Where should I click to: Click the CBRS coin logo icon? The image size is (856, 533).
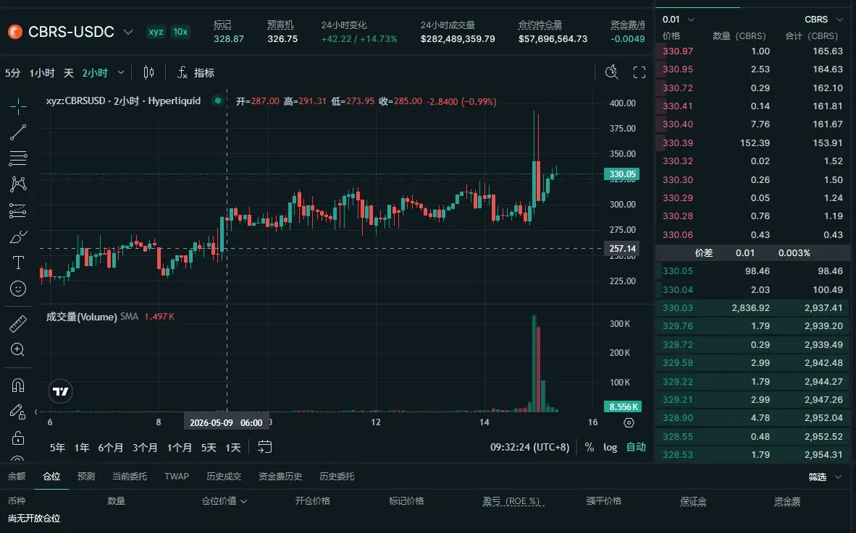[15, 32]
